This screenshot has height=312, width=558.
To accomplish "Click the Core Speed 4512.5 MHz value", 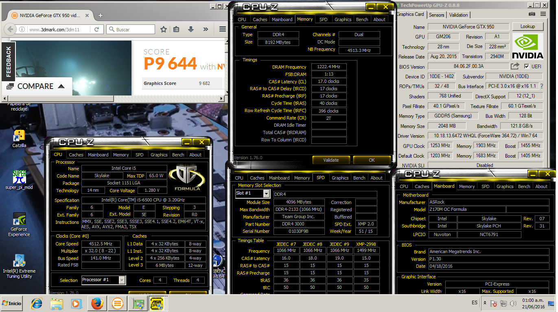I will [x=101, y=244].
